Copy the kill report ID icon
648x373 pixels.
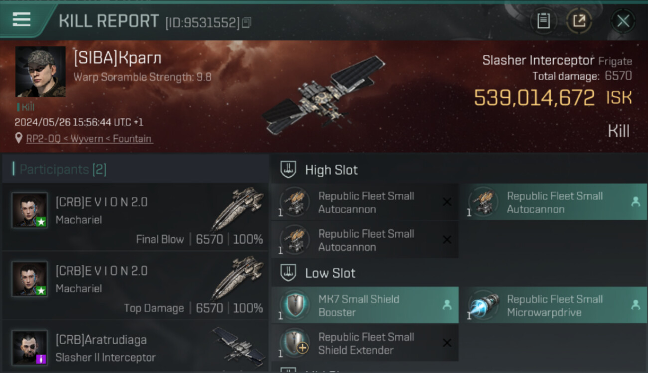[x=247, y=22]
